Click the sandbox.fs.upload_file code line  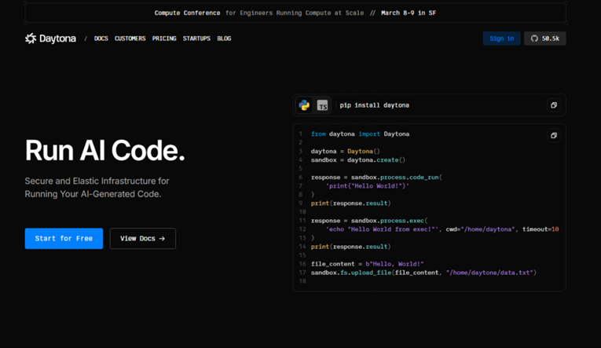pos(423,273)
